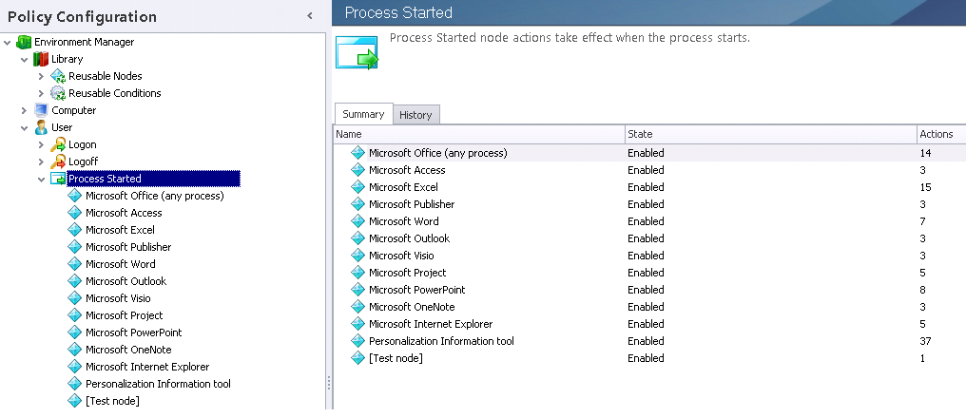Click the Enabled state of Microsoft PowerPoint
This screenshot has height=418, width=966.
pos(646,290)
